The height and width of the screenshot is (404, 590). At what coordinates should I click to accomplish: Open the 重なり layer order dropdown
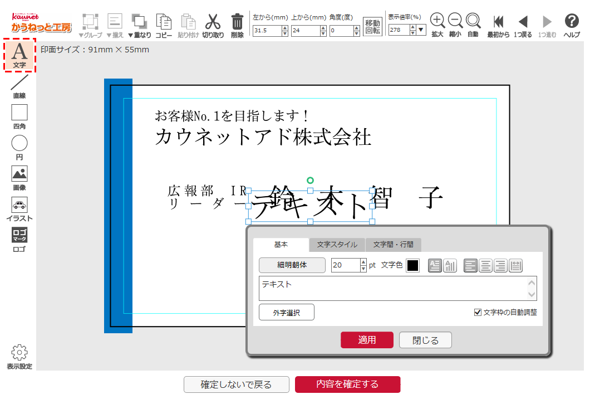[140, 26]
